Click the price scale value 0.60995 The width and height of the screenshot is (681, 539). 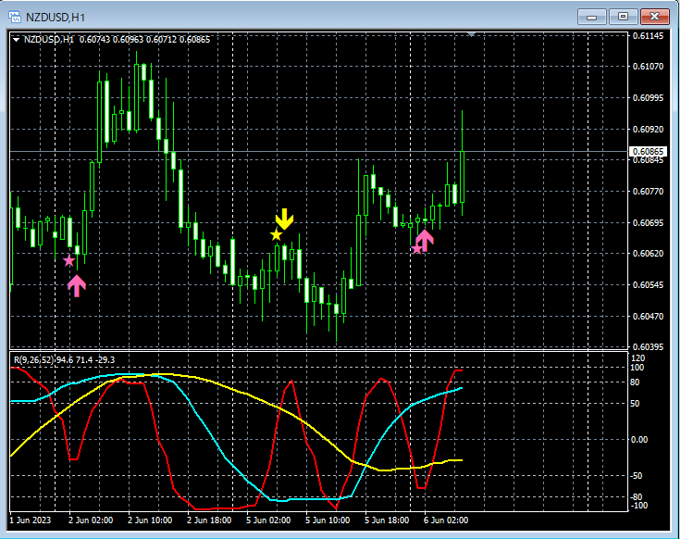648,97
